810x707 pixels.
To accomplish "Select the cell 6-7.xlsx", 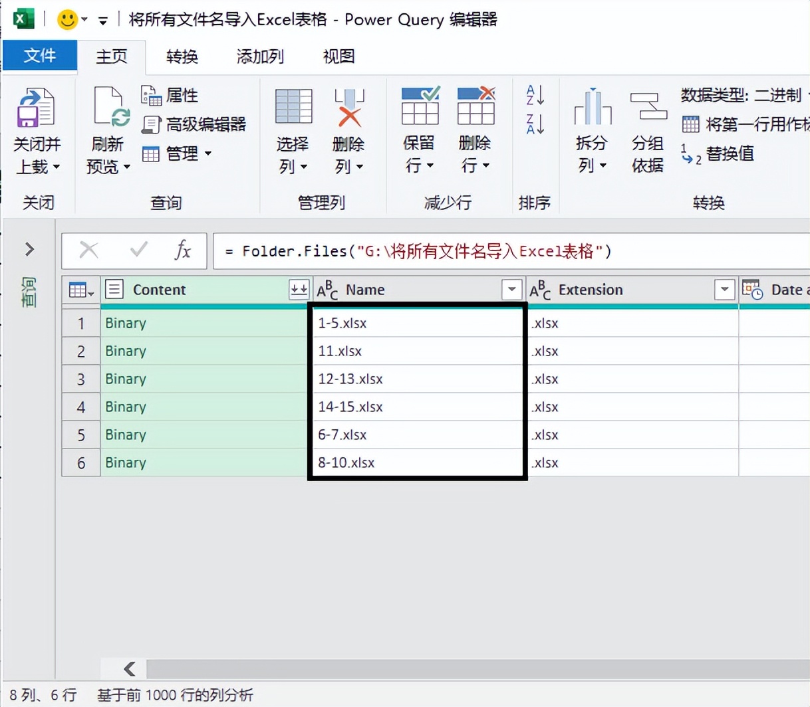I will click(418, 435).
